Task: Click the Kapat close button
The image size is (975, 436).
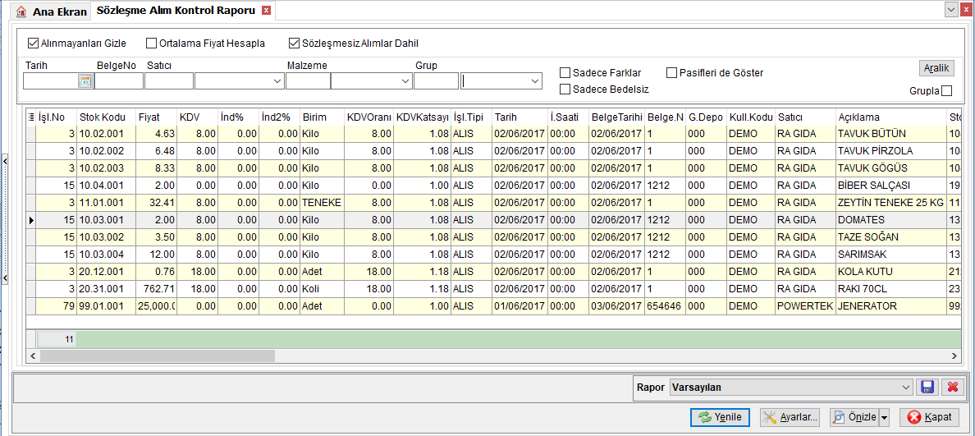Action: tap(929, 417)
